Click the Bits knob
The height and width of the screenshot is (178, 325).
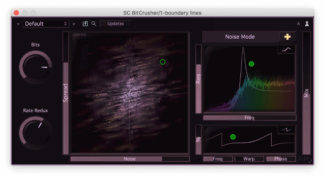point(35,67)
